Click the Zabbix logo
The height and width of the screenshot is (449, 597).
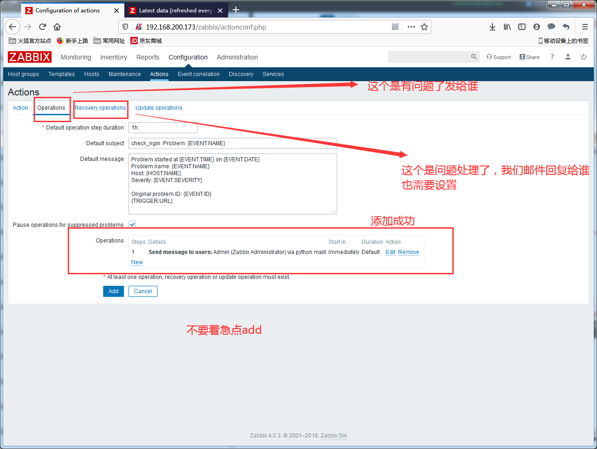point(29,57)
